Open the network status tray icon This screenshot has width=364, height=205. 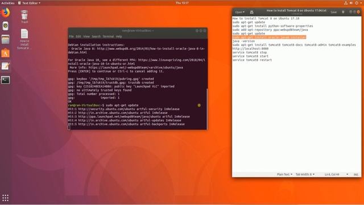click(x=346, y=3)
